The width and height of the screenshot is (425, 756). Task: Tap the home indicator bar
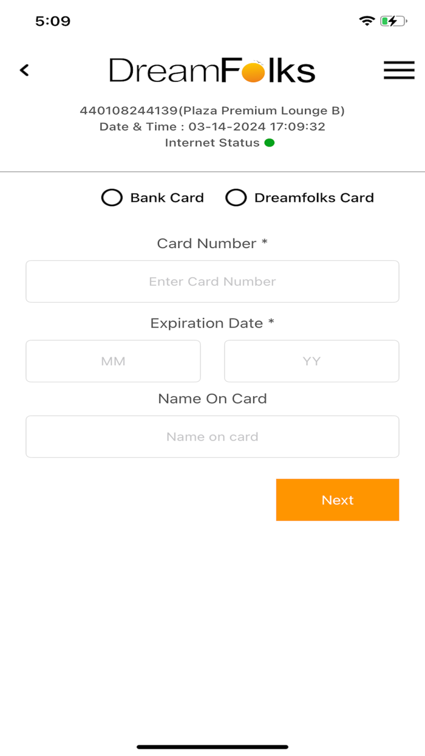[x=212, y=746]
